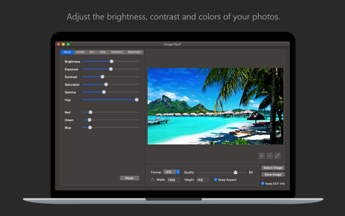Click the Height input field
The width and height of the screenshot is (345, 216).
coord(203,180)
